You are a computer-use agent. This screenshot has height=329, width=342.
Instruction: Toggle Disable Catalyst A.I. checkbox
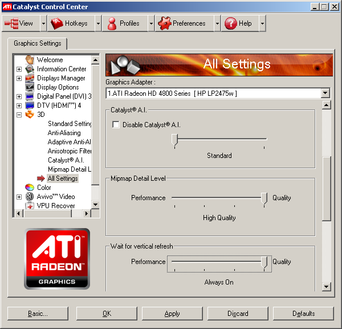(x=116, y=125)
